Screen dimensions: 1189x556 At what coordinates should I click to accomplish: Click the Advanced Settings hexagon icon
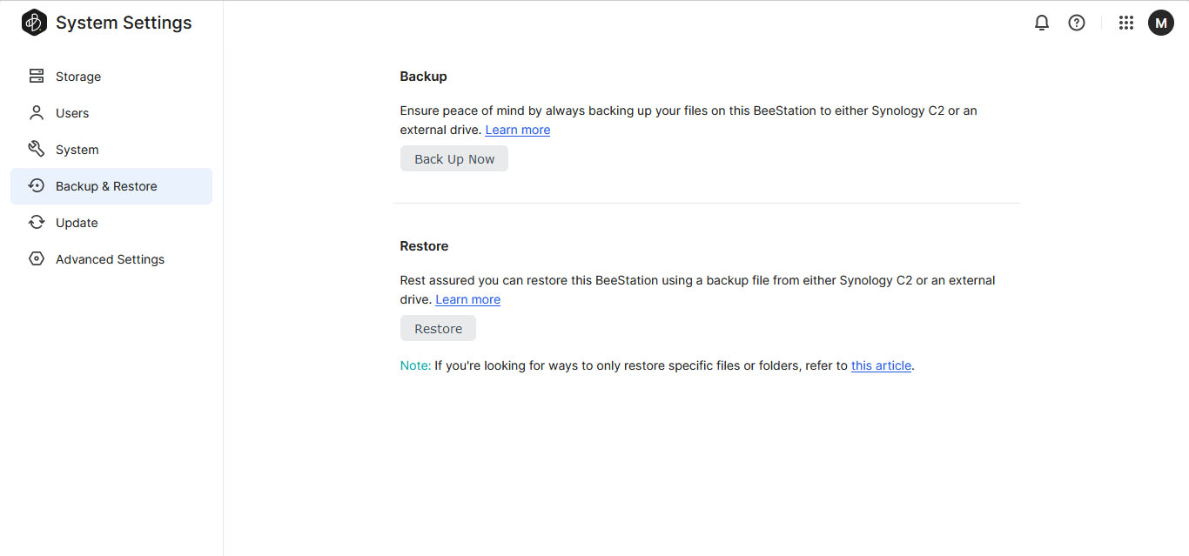tap(37, 259)
